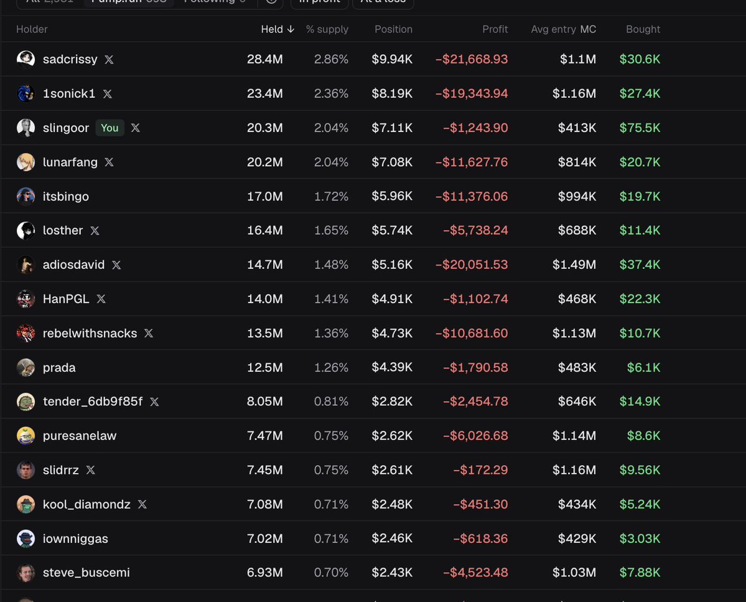
Task: Open lunarfang's X profile icon
Action: [x=109, y=162]
